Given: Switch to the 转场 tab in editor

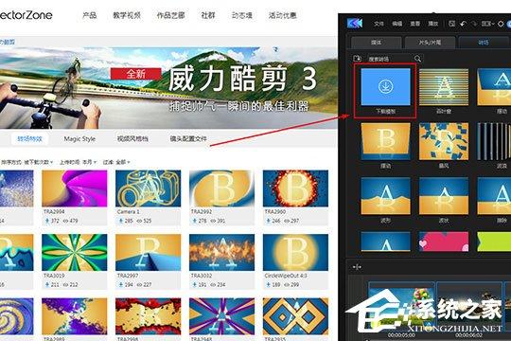Looking at the screenshot, I should (x=484, y=43).
